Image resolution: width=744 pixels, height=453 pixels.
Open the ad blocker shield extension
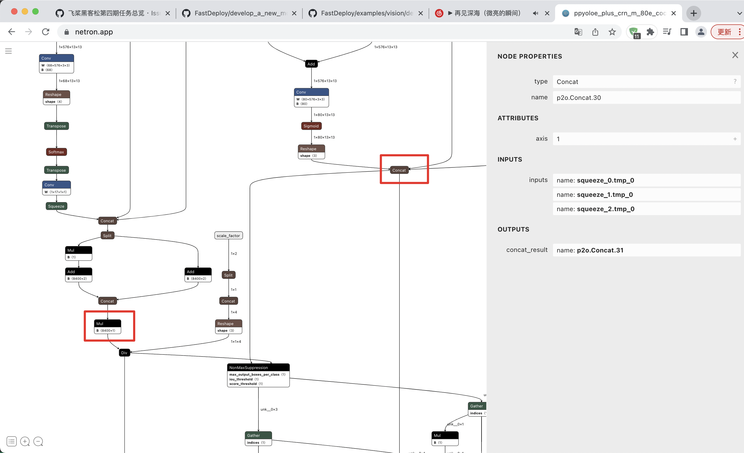click(634, 32)
